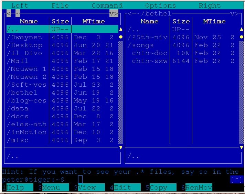
Task: Select the /Nouwen 1 directory
Action: point(62,69)
